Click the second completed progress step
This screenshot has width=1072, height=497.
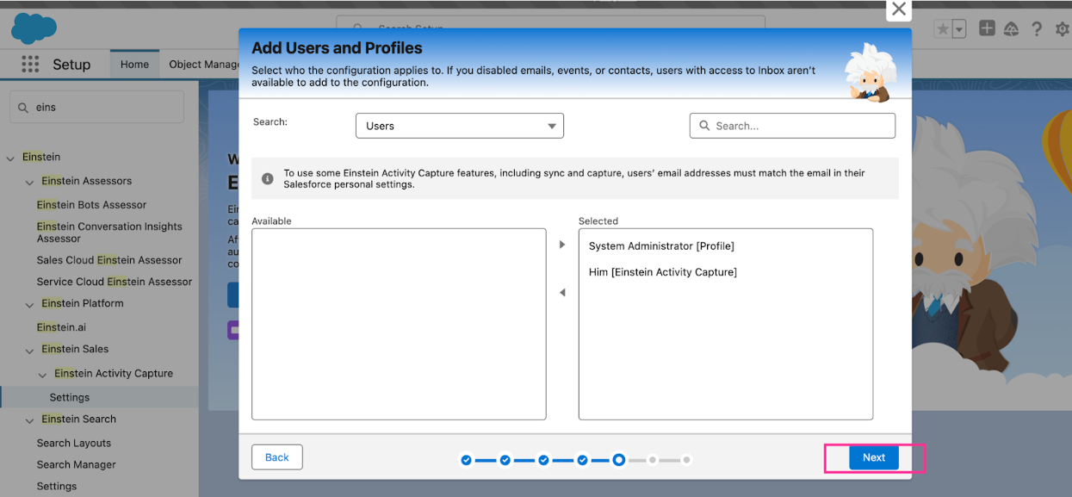tap(505, 460)
